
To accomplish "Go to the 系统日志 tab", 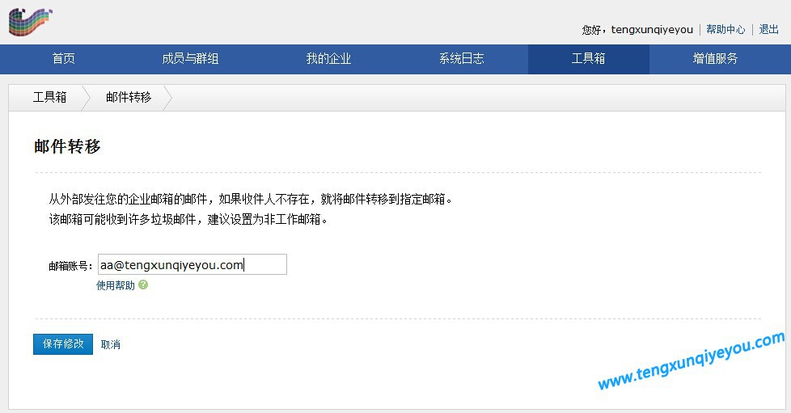I will pyautogui.click(x=461, y=58).
